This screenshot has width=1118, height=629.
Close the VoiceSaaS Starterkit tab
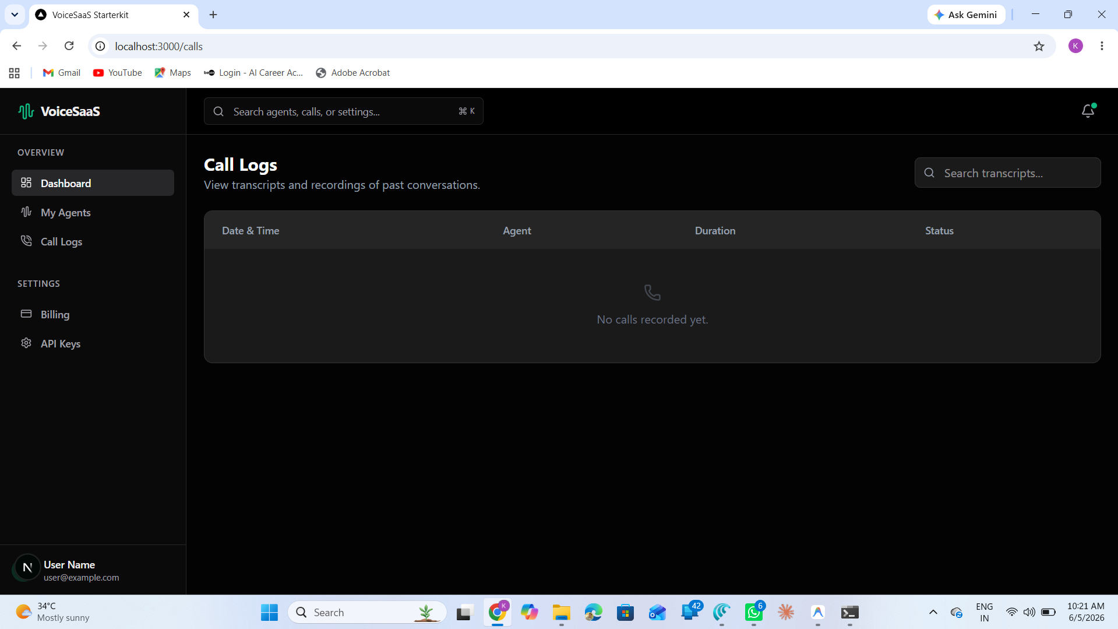pos(186,15)
